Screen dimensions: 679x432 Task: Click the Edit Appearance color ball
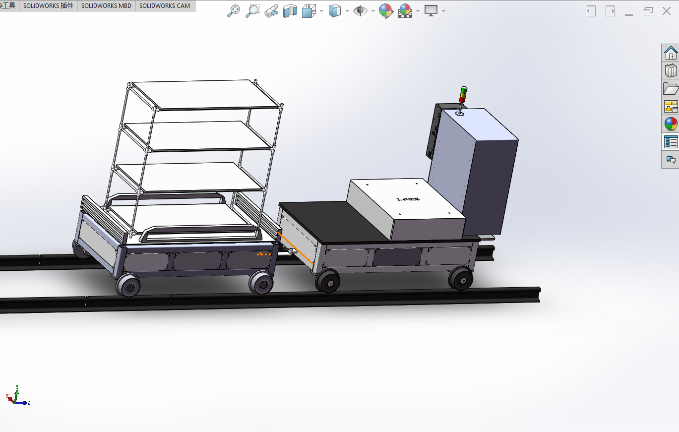pos(386,11)
